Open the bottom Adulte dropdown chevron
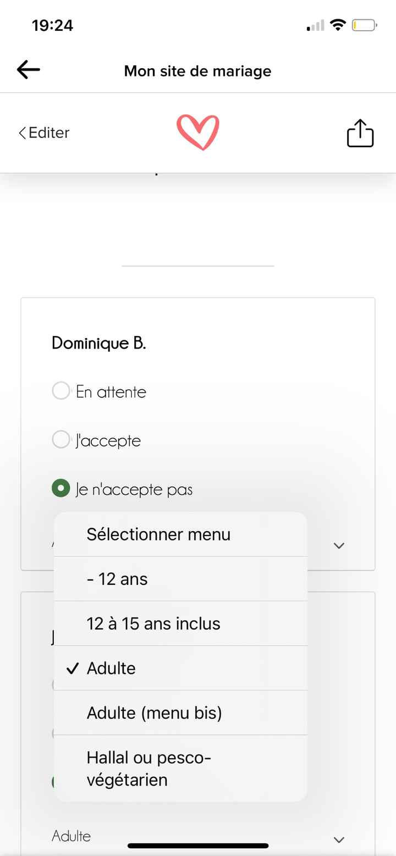The height and width of the screenshot is (856, 396). [x=339, y=840]
